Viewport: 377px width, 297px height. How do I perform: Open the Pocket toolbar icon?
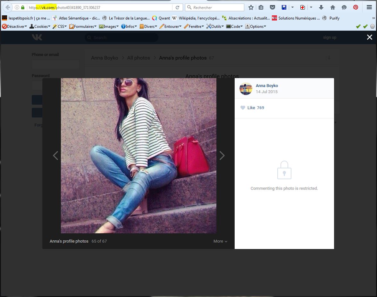coord(272,7)
